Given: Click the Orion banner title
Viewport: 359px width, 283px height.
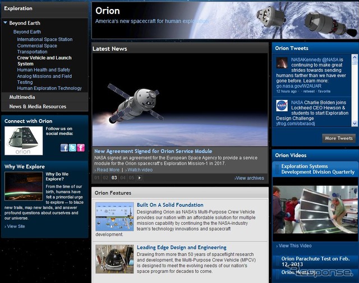Looking at the screenshot, I should click(x=107, y=11).
